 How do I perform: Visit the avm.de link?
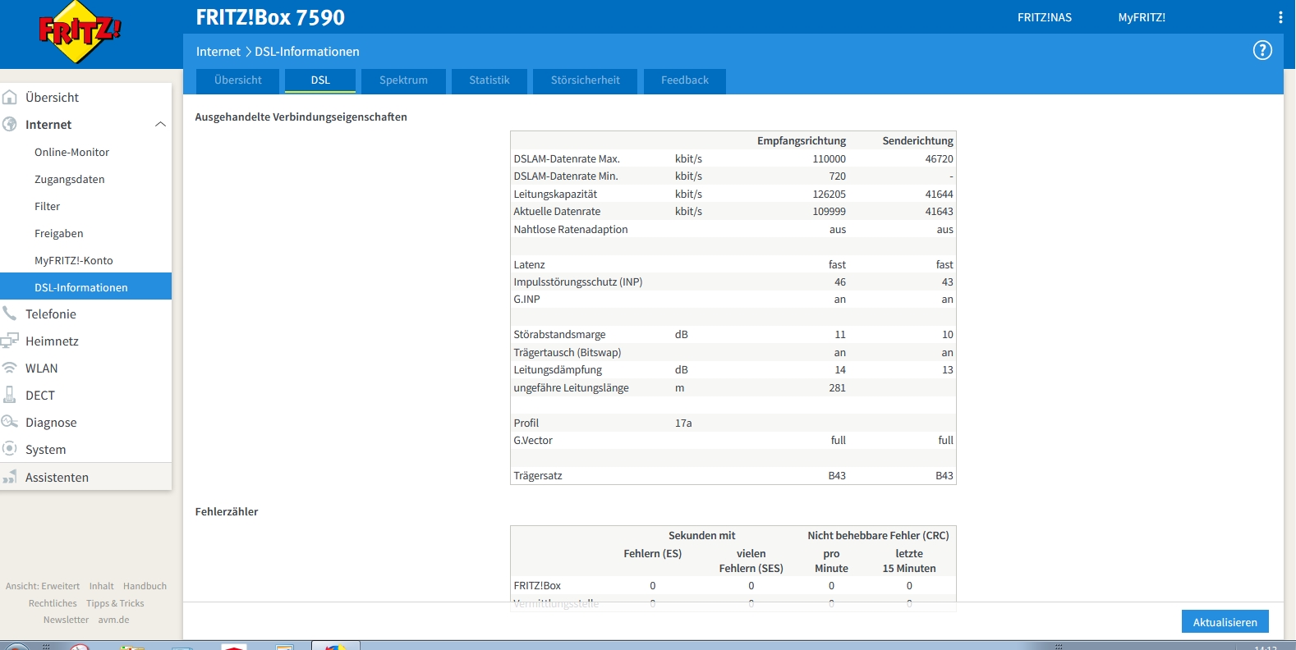113,620
